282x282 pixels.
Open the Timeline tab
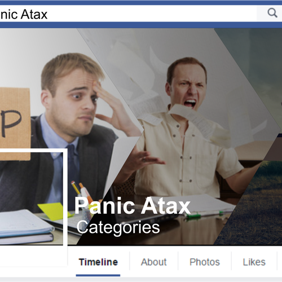(98, 262)
